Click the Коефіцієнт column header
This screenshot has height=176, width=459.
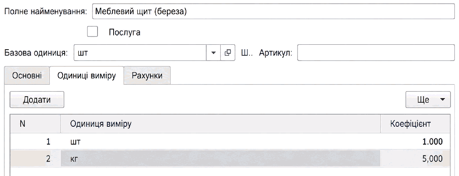pos(416,124)
